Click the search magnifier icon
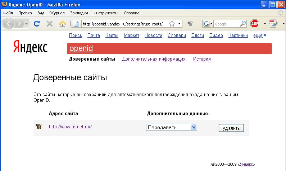This screenshot has width=286, height=171. 243,24
